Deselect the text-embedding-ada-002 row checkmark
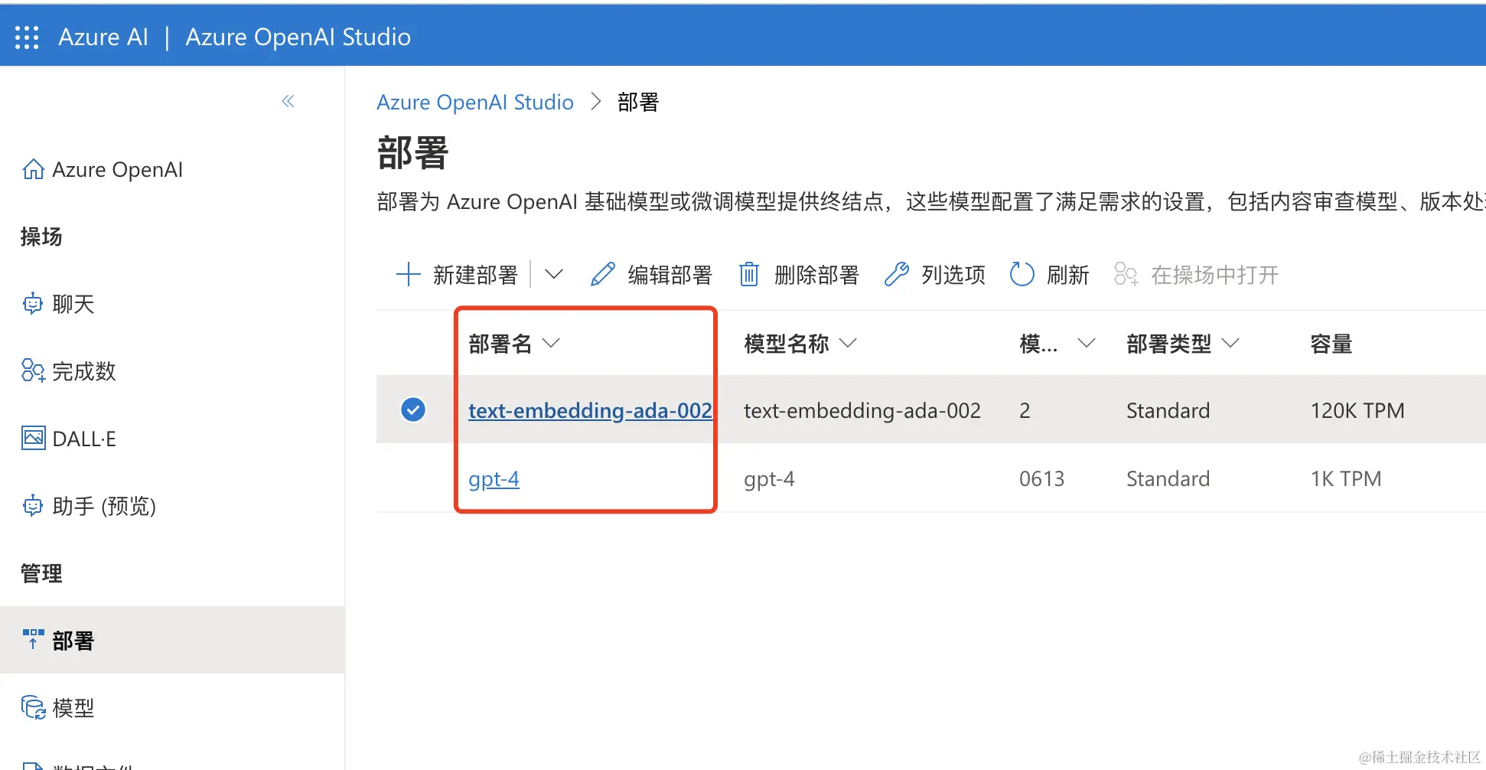1486x770 pixels. point(413,410)
